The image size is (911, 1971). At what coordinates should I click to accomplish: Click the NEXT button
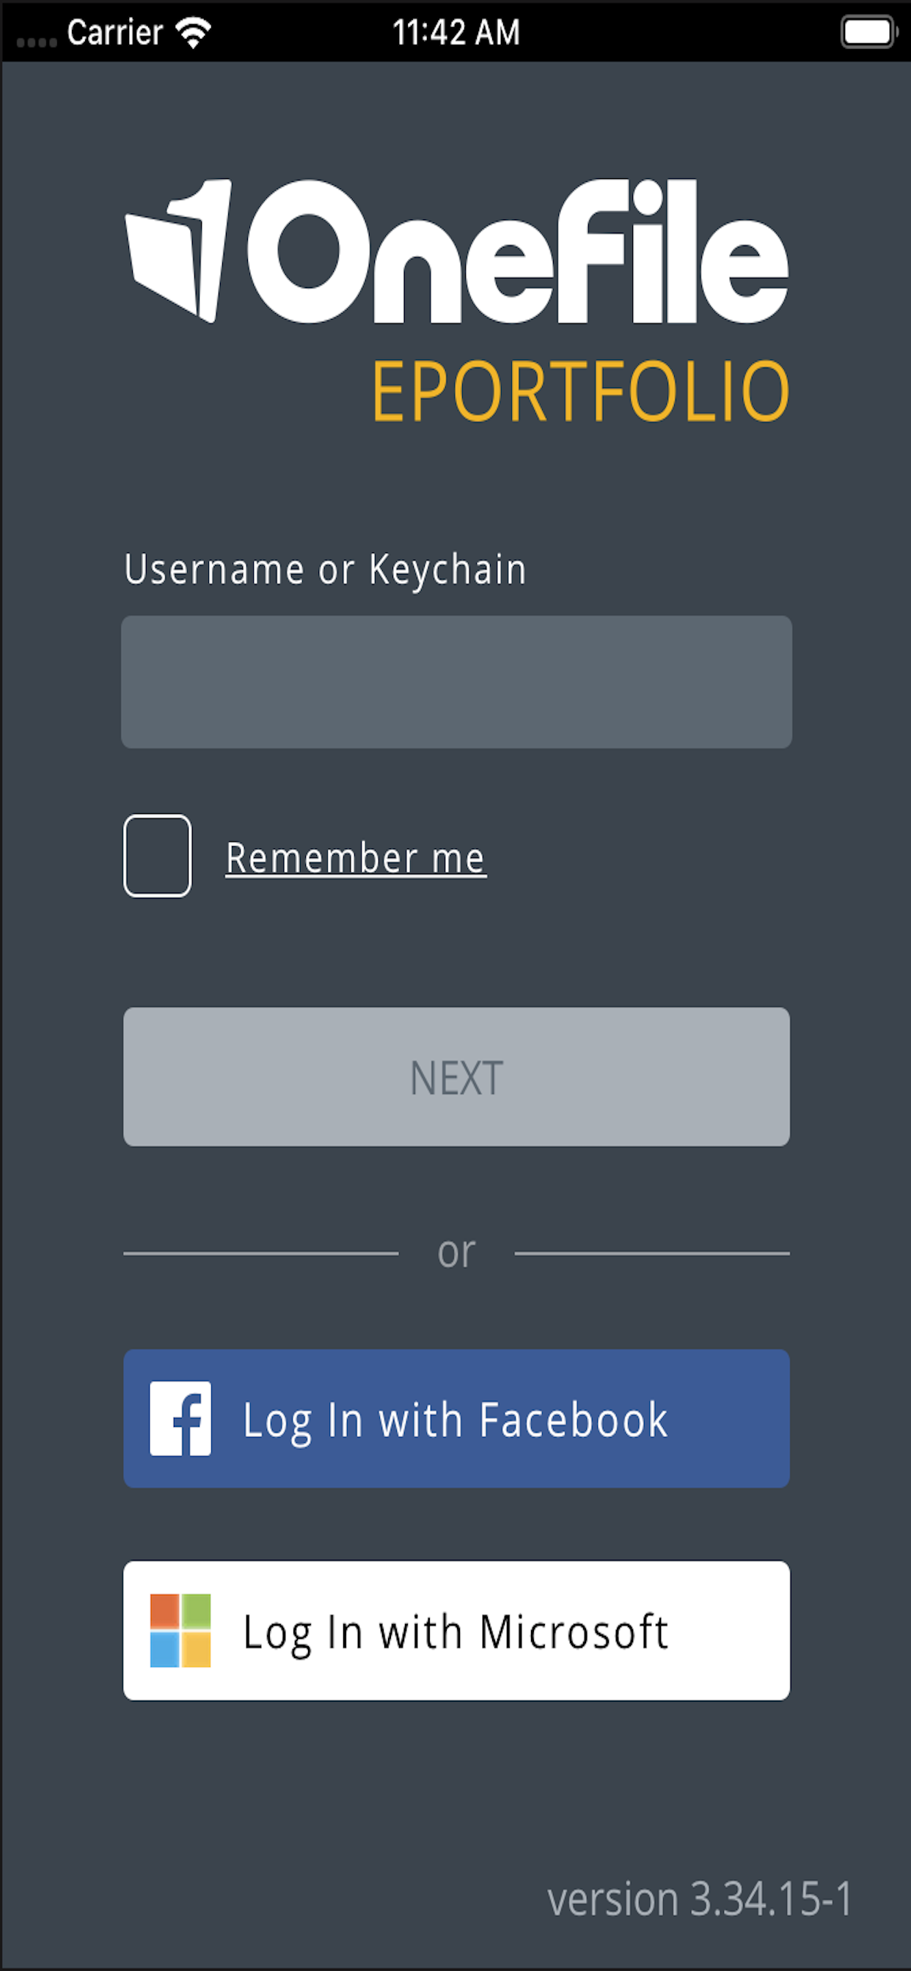click(456, 1076)
